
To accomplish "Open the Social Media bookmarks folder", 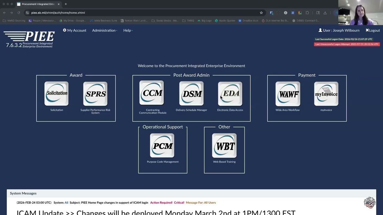I will coord(165,21).
